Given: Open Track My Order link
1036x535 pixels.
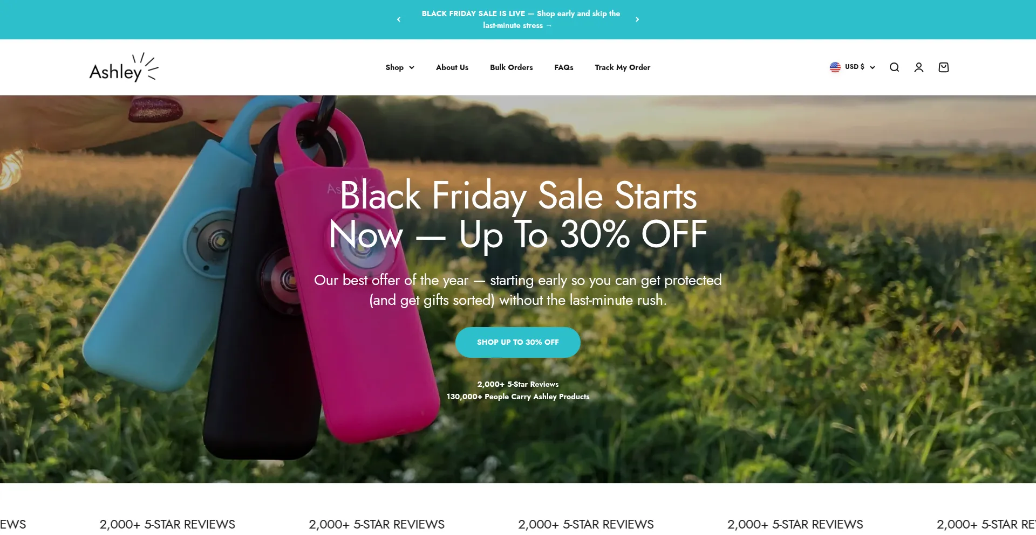Looking at the screenshot, I should pos(623,67).
